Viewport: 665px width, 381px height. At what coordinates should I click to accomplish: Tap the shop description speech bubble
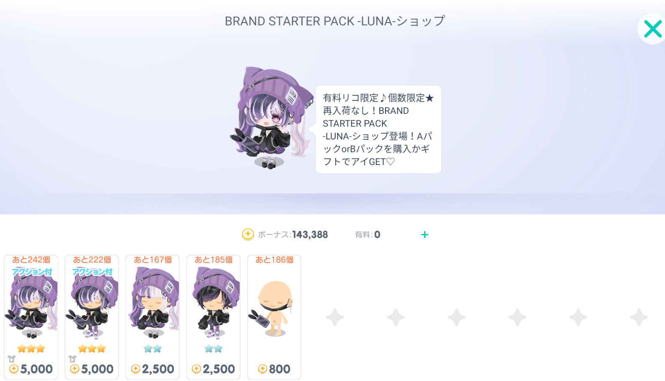click(378, 129)
